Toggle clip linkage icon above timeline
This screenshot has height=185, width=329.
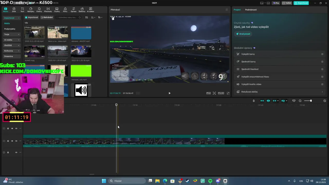(x=275, y=101)
